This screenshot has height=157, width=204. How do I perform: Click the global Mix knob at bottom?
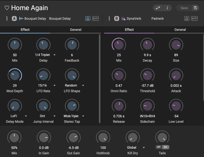point(14,138)
